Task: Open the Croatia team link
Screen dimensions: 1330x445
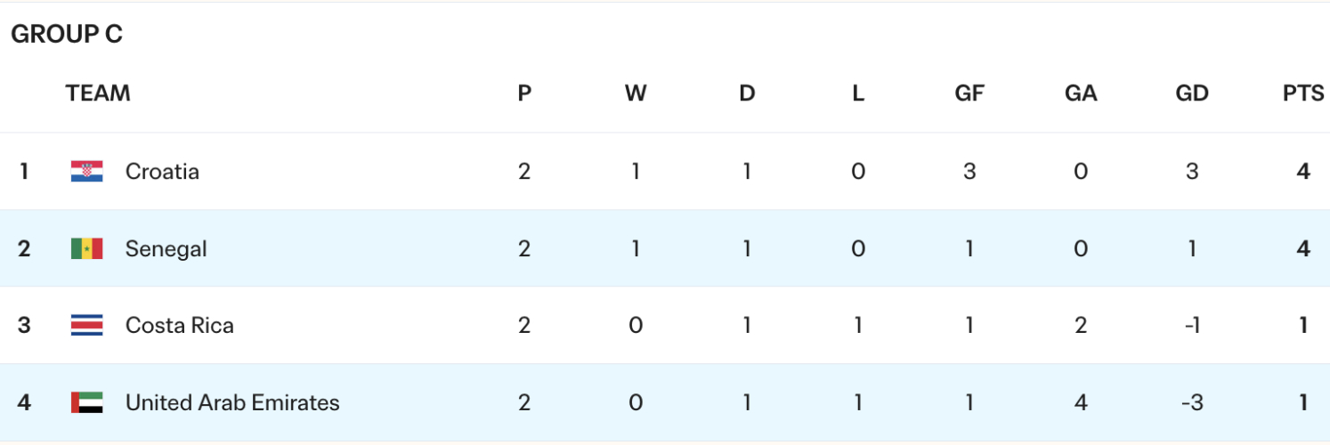Action: 162,171
